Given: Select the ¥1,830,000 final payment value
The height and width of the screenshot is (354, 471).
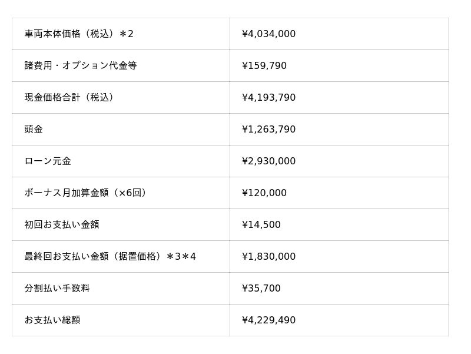Looking at the screenshot, I should pos(268,257).
